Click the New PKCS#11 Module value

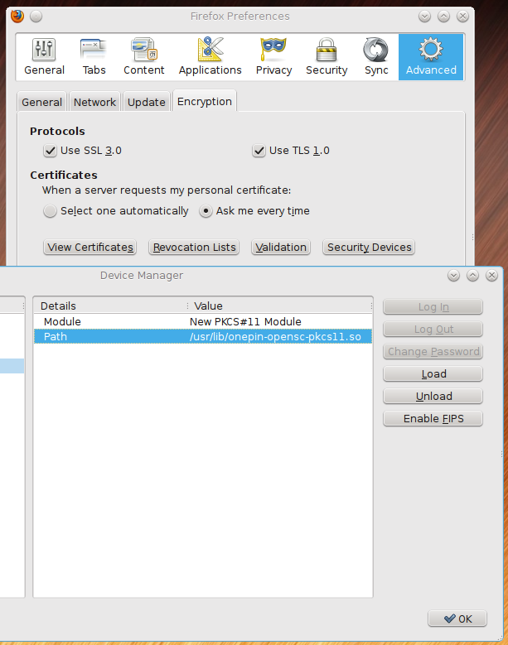245,322
